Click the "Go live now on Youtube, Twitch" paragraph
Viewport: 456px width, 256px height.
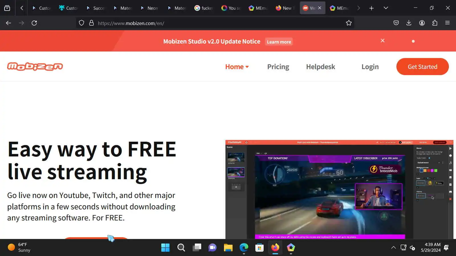coord(91,207)
